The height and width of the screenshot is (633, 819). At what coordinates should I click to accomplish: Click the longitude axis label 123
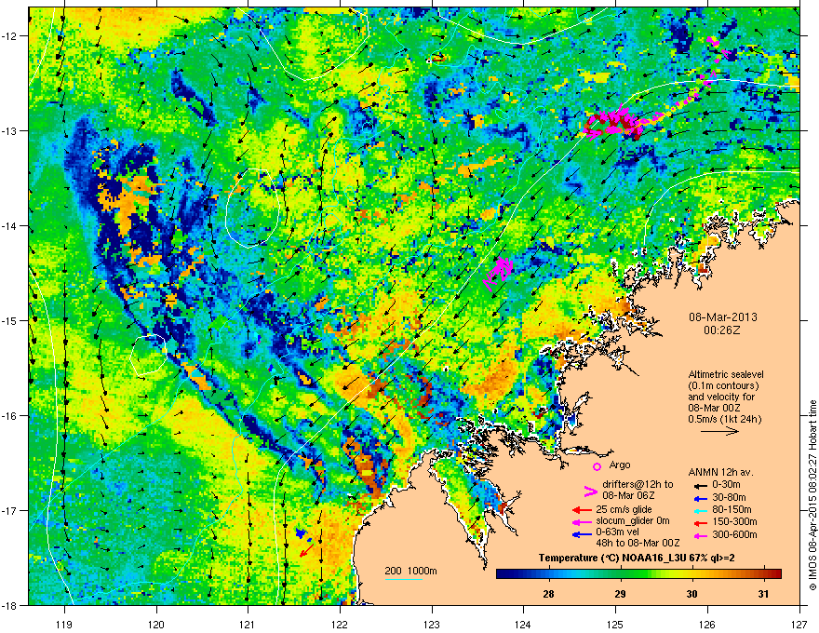(x=432, y=624)
